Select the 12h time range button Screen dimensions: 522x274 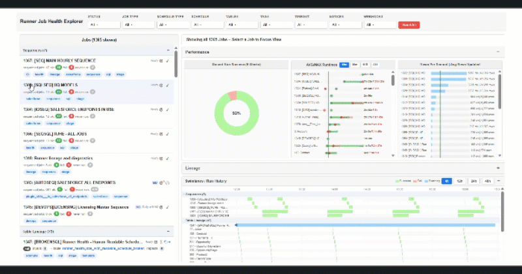(x=460, y=180)
